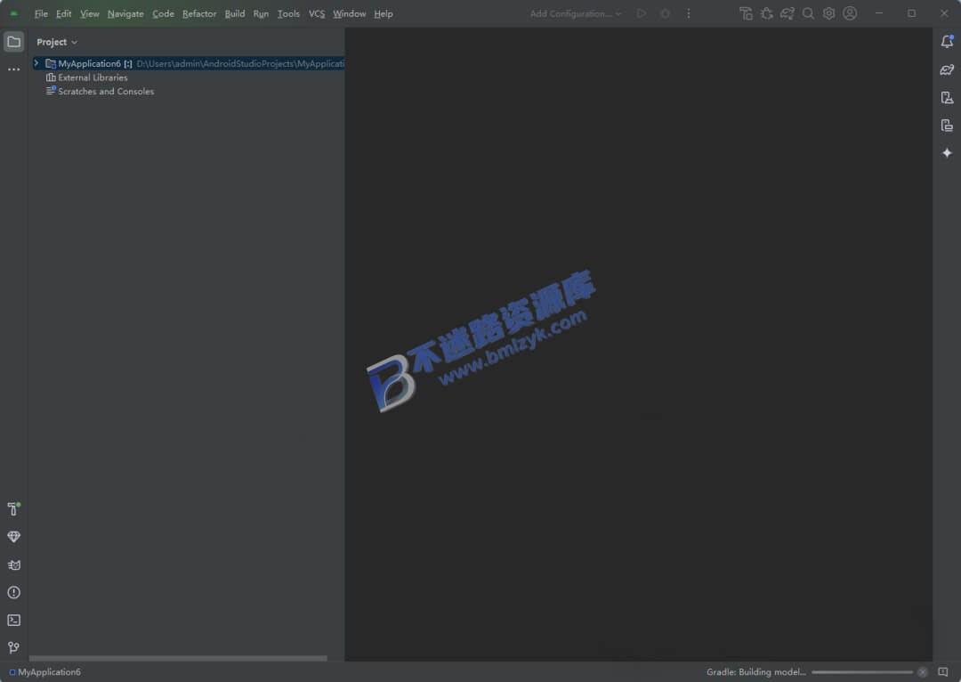
Task: Open the Run menu
Action: point(261,13)
